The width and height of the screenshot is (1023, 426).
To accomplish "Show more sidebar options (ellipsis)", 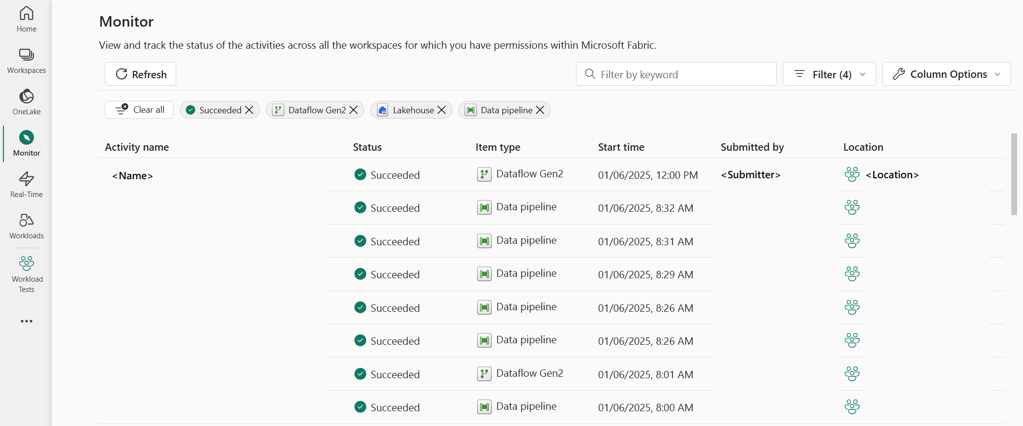I will point(27,321).
